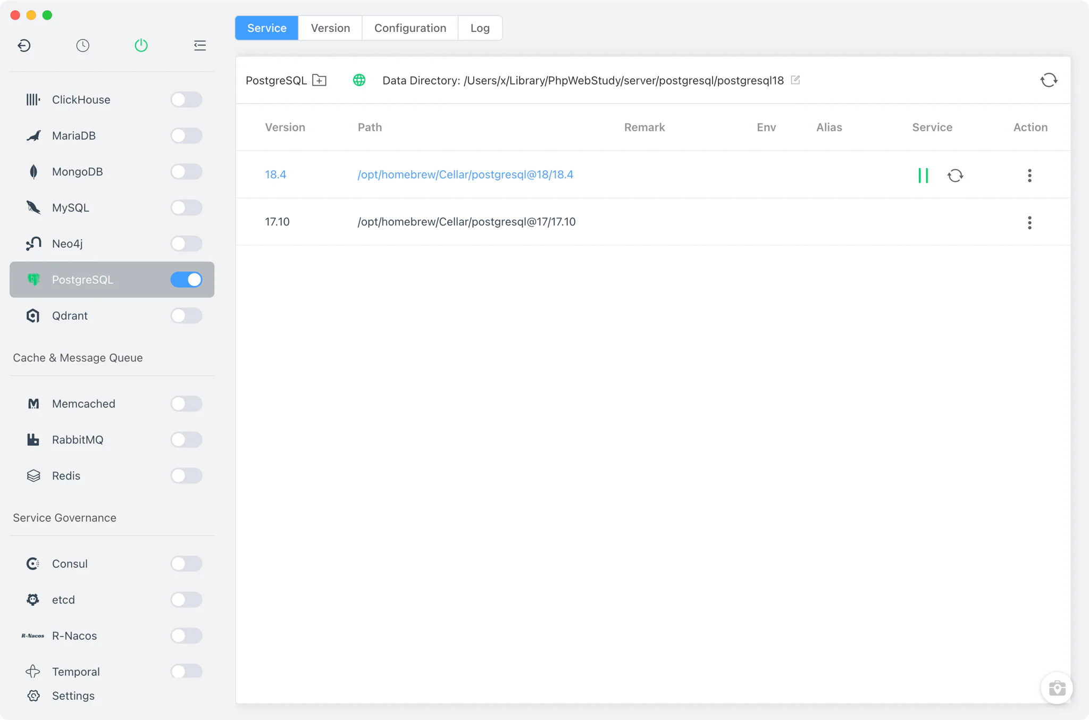Viewport: 1089px width, 720px height.
Task: Restart PostgreSQL 18.4 service
Action: click(955, 175)
